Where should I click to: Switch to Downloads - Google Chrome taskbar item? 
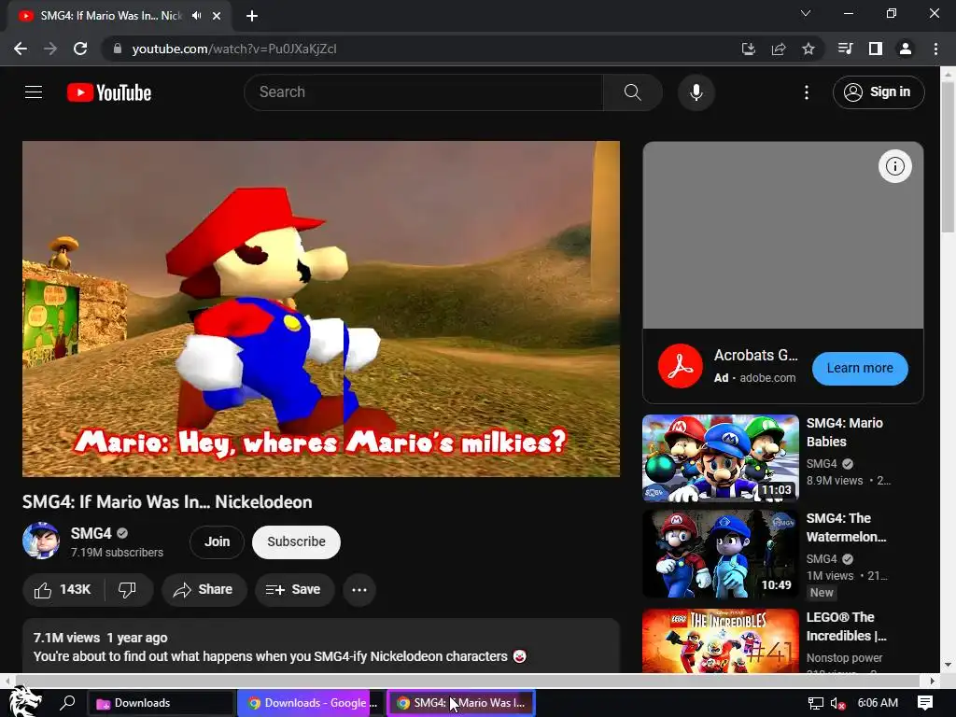point(311,703)
